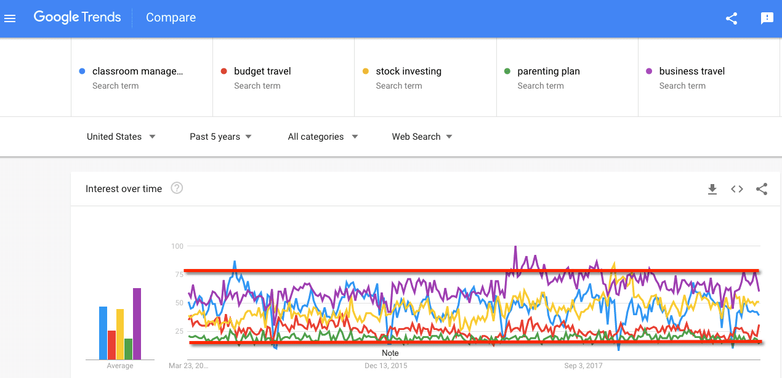
Task: Click the purple average bar
Action: point(137,324)
